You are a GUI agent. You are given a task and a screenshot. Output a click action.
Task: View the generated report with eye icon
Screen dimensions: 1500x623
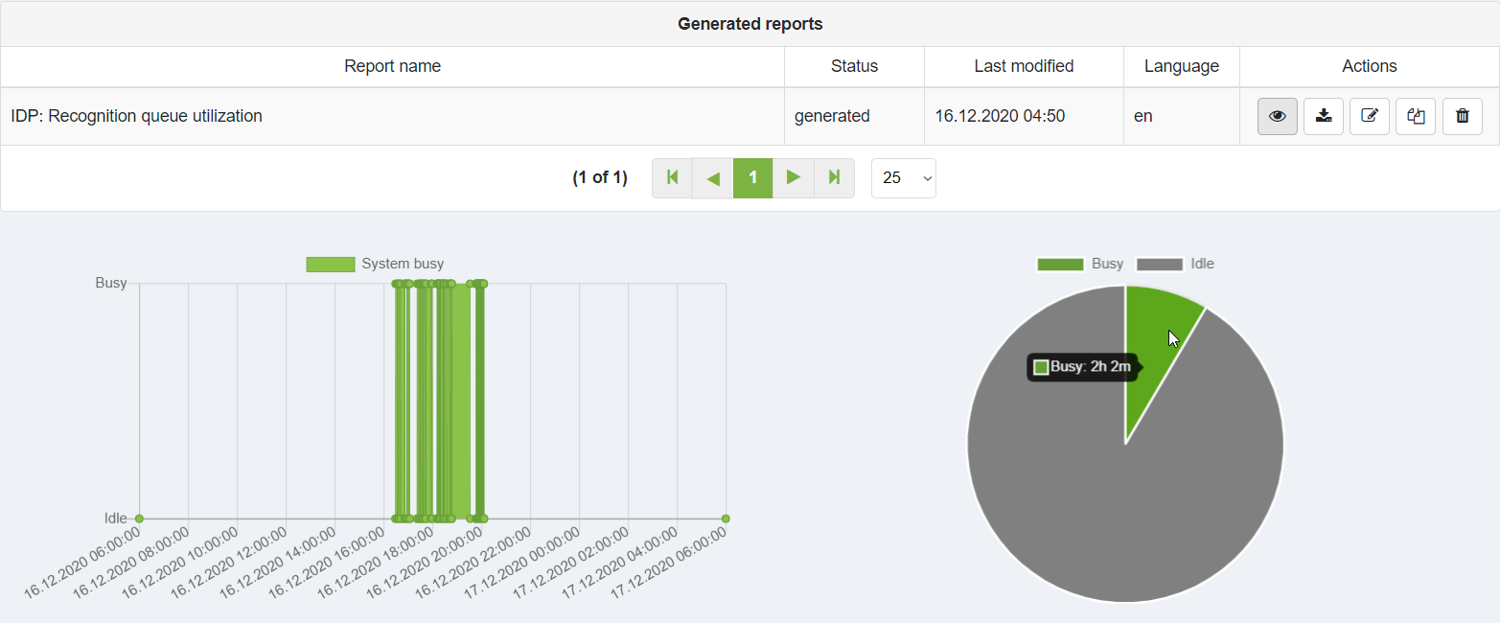1277,117
